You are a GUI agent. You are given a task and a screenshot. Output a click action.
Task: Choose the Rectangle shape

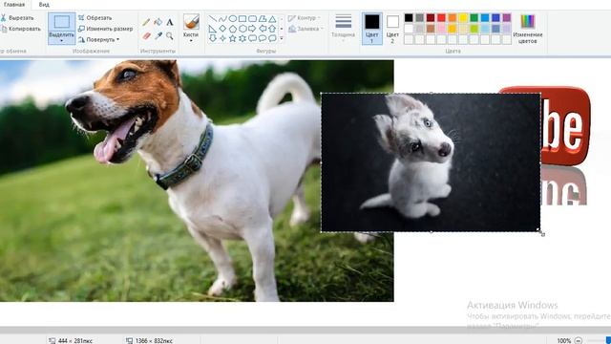coord(242,19)
